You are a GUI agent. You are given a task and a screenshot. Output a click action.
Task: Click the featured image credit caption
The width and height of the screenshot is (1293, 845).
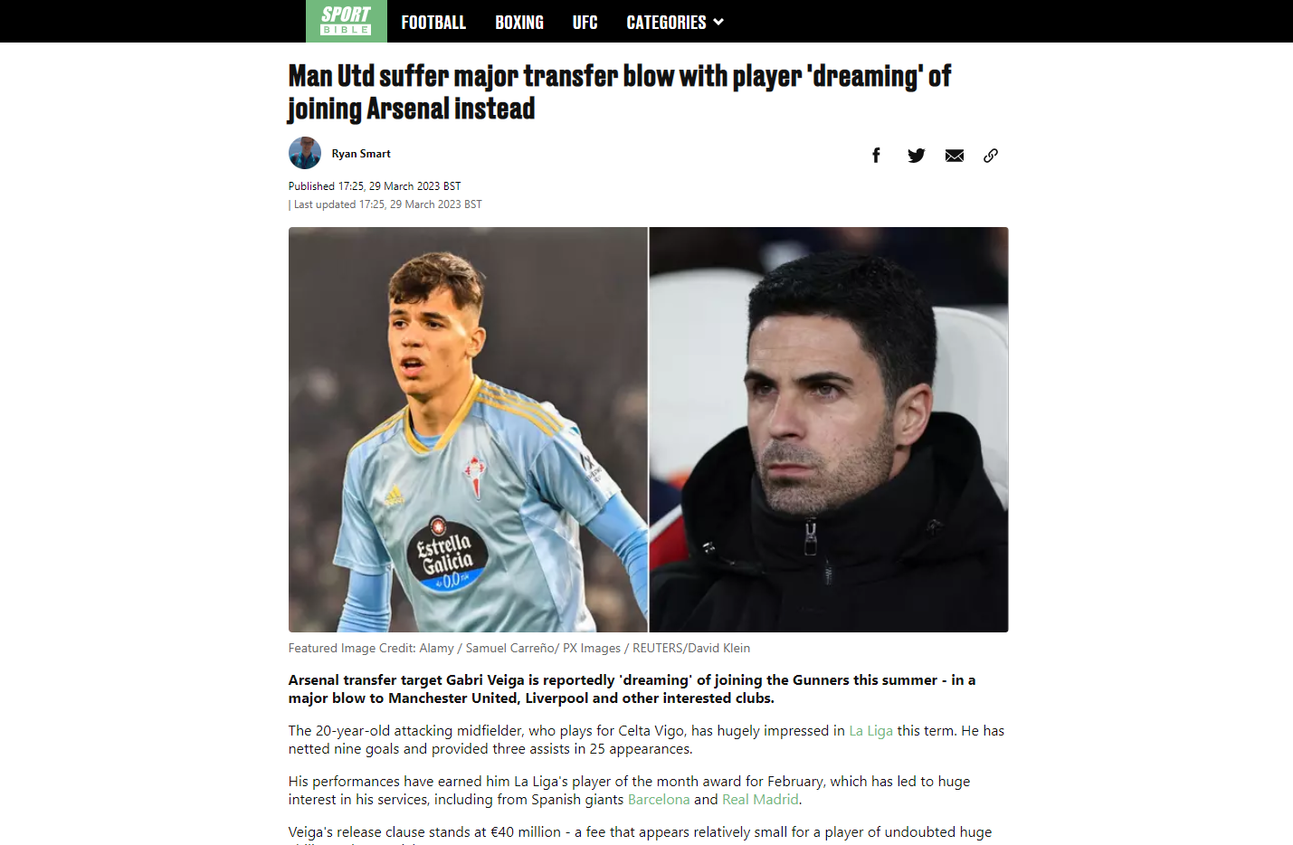[519, 648]
